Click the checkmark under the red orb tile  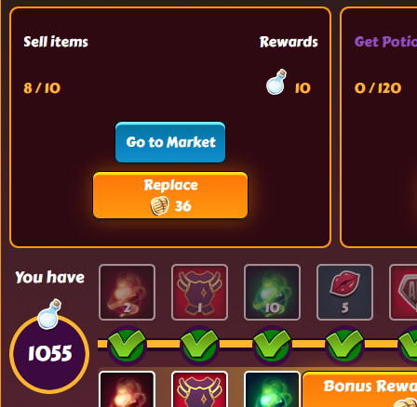click(127, 344)
